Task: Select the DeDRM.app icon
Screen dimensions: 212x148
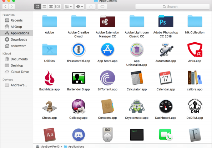Action: 195,106
